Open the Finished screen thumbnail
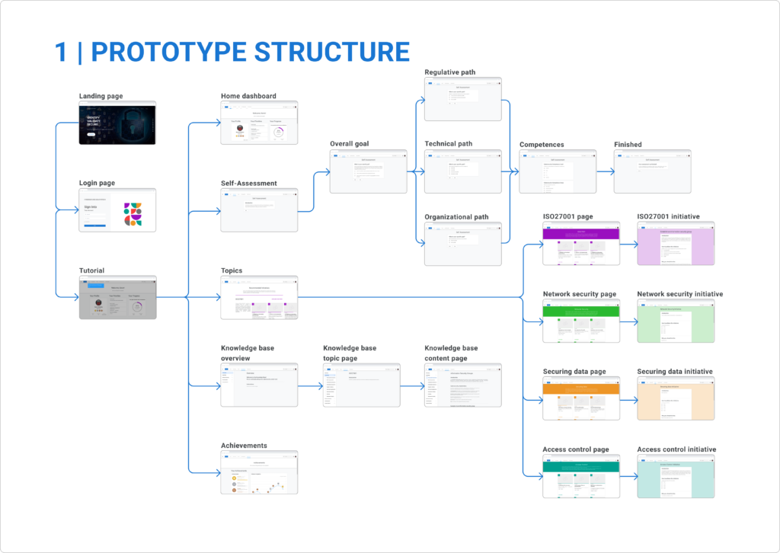 (x=652, y=171)
